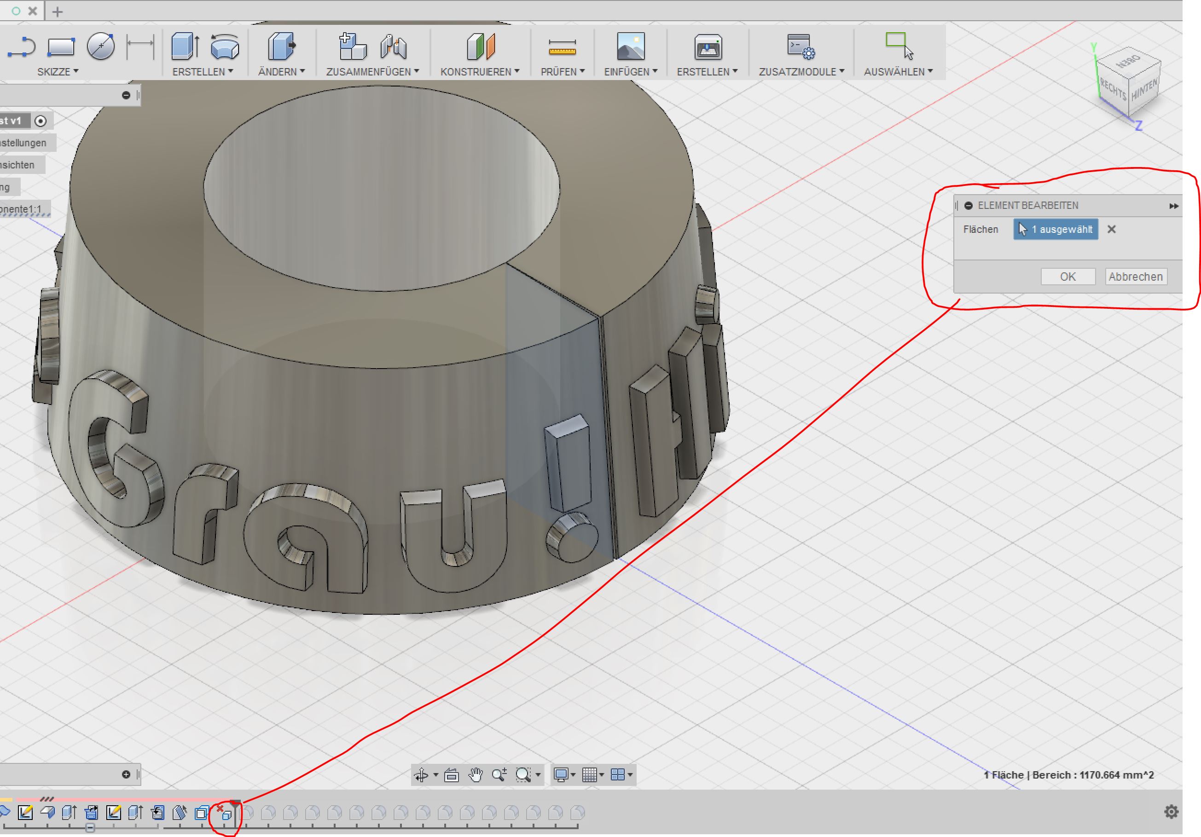
Task: Confirm with the OK button
Action: 1068,277
